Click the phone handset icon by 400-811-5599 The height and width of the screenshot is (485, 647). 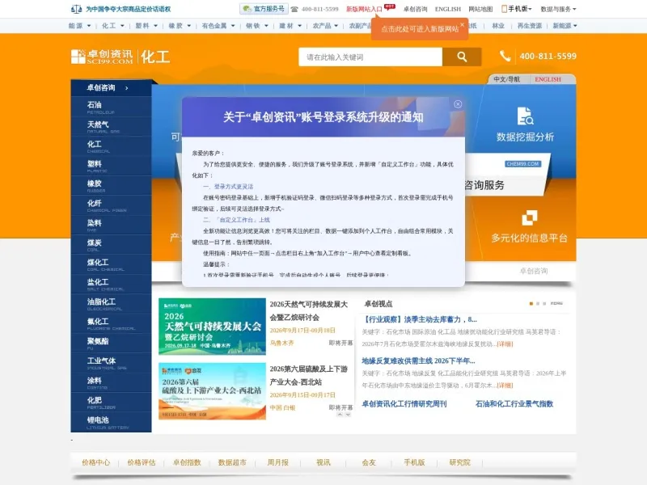tap(505, 56)
